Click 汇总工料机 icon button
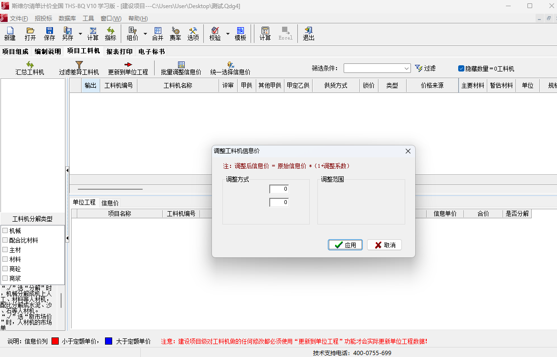The width and height of the screenshot is (557, 357). (x=30, y=68)
